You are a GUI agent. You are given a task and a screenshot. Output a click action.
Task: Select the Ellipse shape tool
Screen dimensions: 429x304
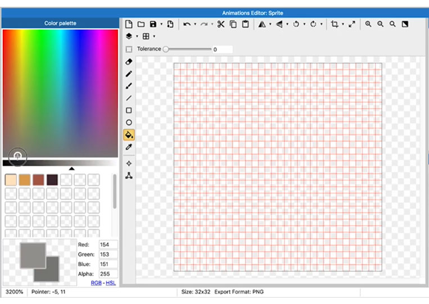(129, 122)
